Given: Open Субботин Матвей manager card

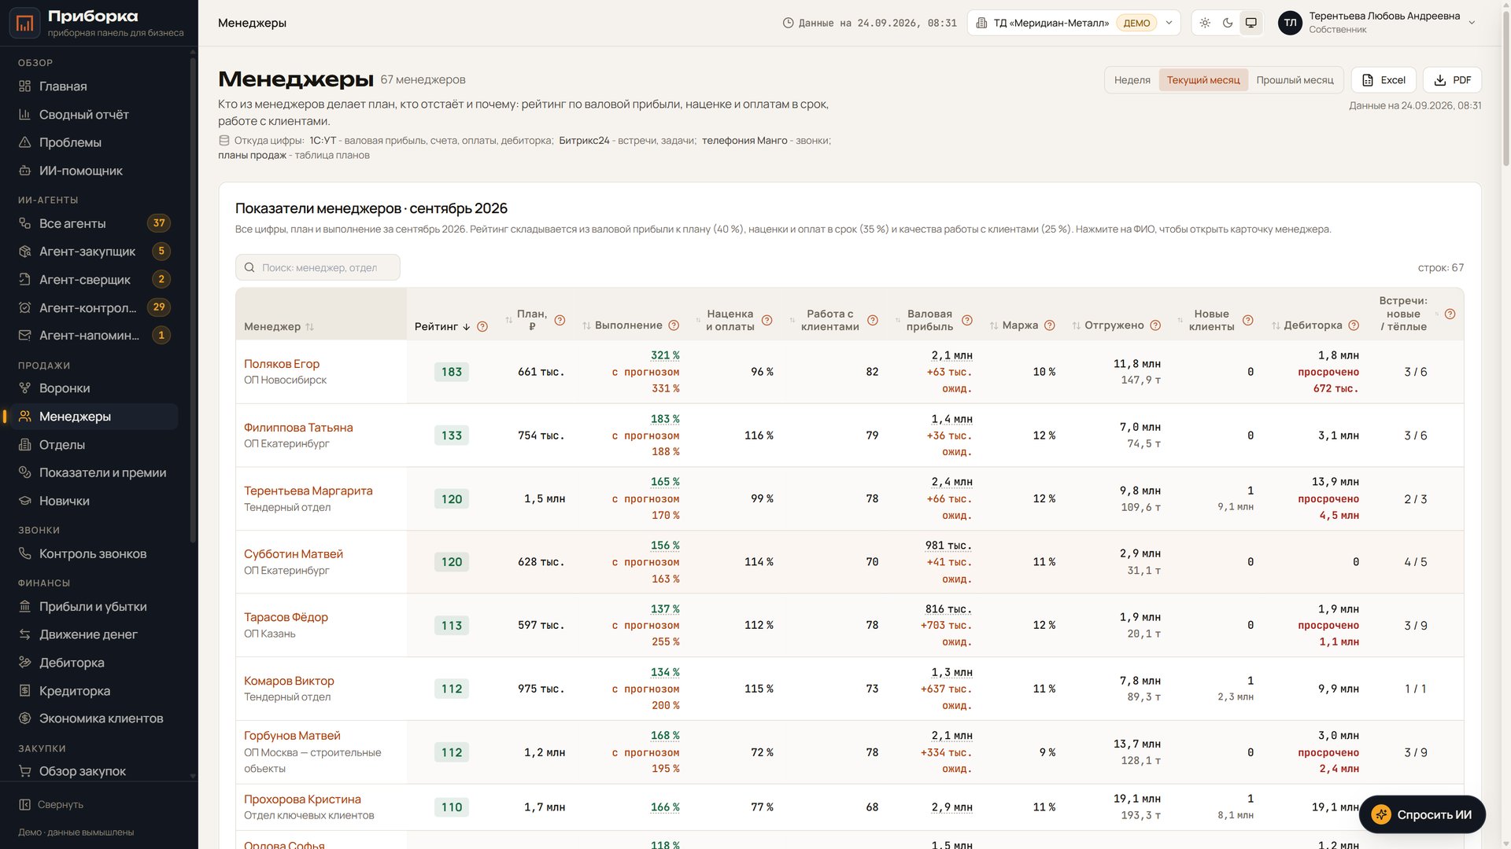Looking at the screenshot, I should point(294,554).
